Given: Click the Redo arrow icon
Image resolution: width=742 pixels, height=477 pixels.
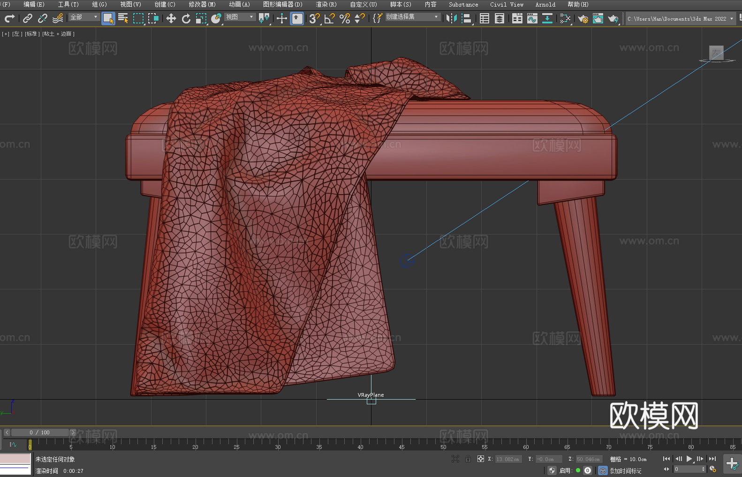Looking at the screenshot, I should point(9,18).
